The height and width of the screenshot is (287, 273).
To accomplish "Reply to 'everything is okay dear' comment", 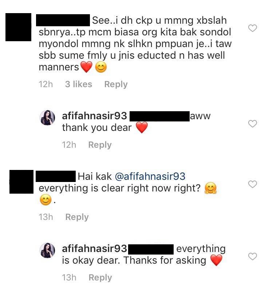I will point(100,278).
